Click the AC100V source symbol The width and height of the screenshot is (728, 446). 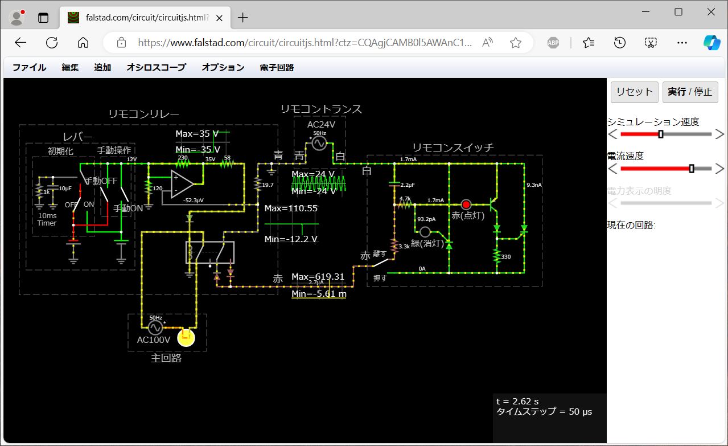(x=154, y=329)
